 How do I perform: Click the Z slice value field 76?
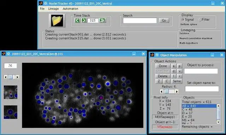click(x=10, y=66)
